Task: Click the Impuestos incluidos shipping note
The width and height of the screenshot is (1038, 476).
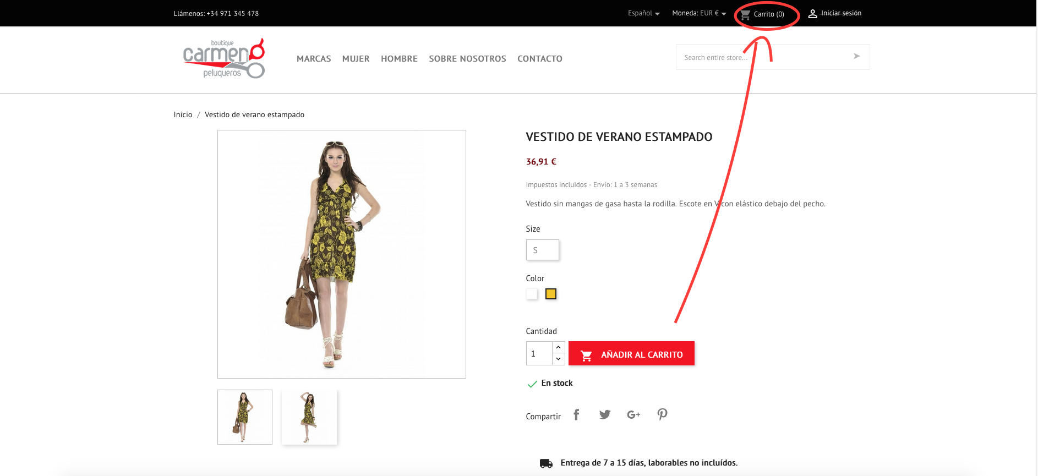Action: [592, 185]
